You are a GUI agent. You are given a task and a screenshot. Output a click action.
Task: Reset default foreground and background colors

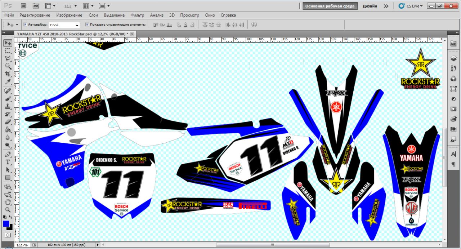pos(5,217)
